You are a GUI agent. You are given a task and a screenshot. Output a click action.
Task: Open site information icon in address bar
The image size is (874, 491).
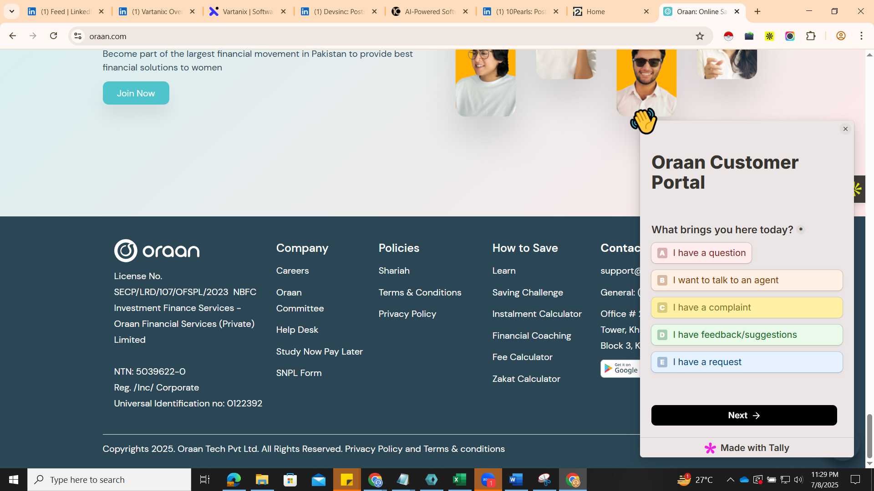point(78,36)
